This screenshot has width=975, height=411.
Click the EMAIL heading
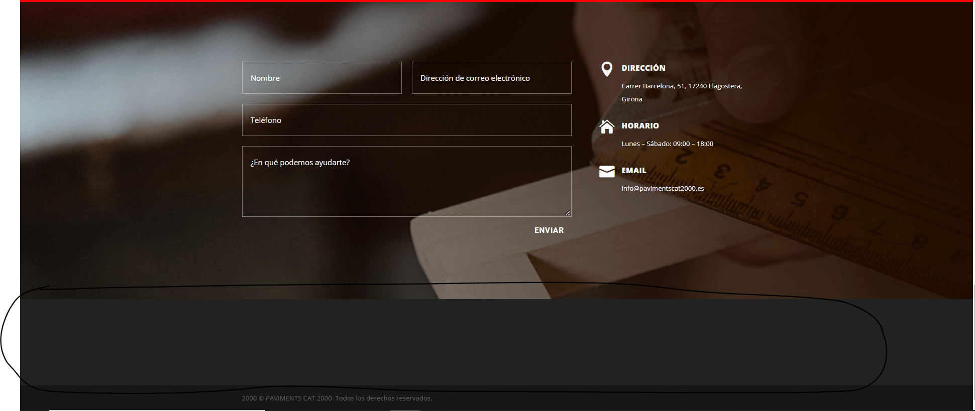tap(634, 170)
